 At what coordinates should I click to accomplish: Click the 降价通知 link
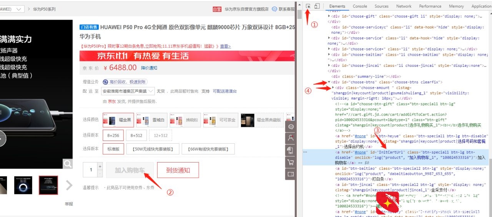149,68
